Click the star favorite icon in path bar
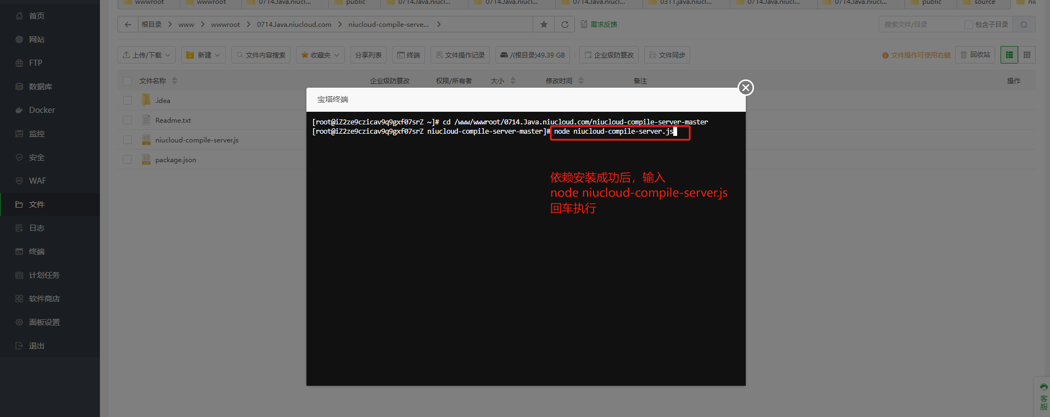1050x417 pixels. pos(544,25)
